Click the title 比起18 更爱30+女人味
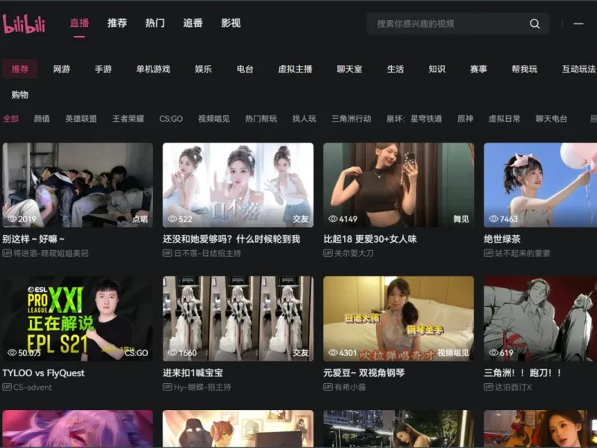Image resolution: width=597 pixels, height=448 pixels. tap(370, 239)
